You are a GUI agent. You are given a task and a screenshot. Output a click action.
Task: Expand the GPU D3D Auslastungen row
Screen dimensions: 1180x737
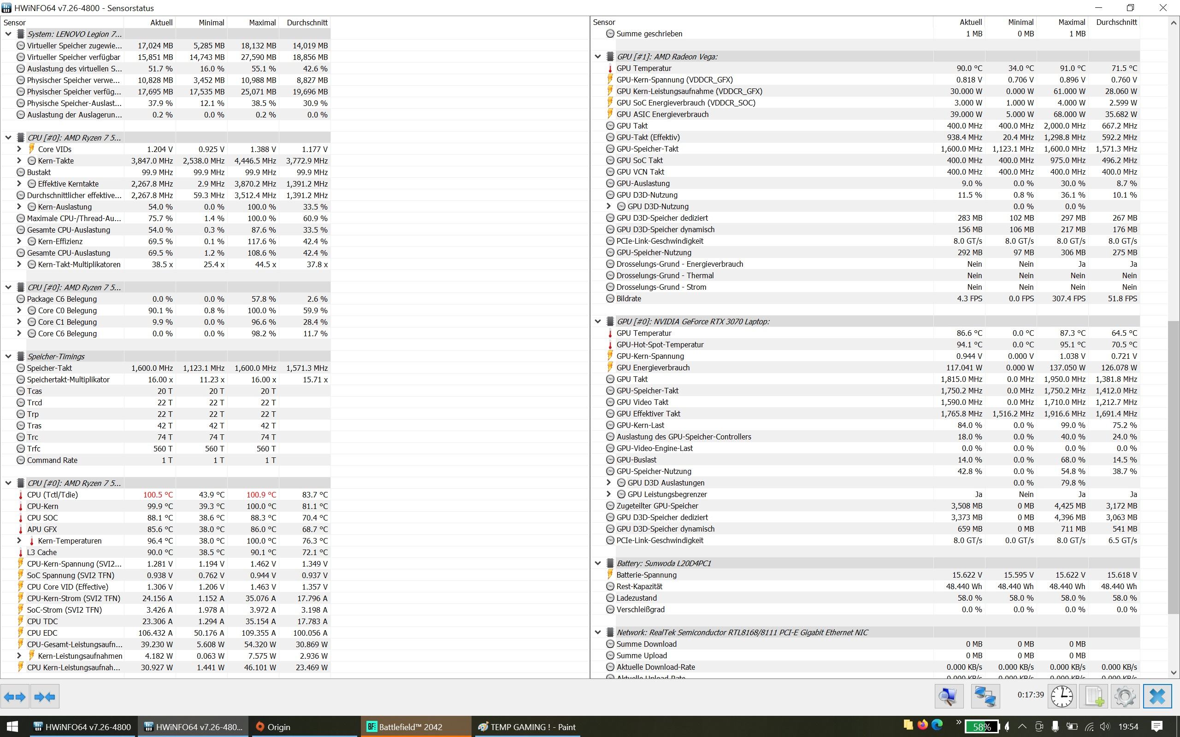pyautogui.click(x=608, y=483)
